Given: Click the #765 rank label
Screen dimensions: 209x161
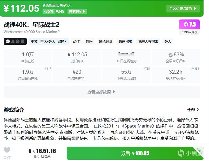Looking at the screenshot, I should click(146, 69).
